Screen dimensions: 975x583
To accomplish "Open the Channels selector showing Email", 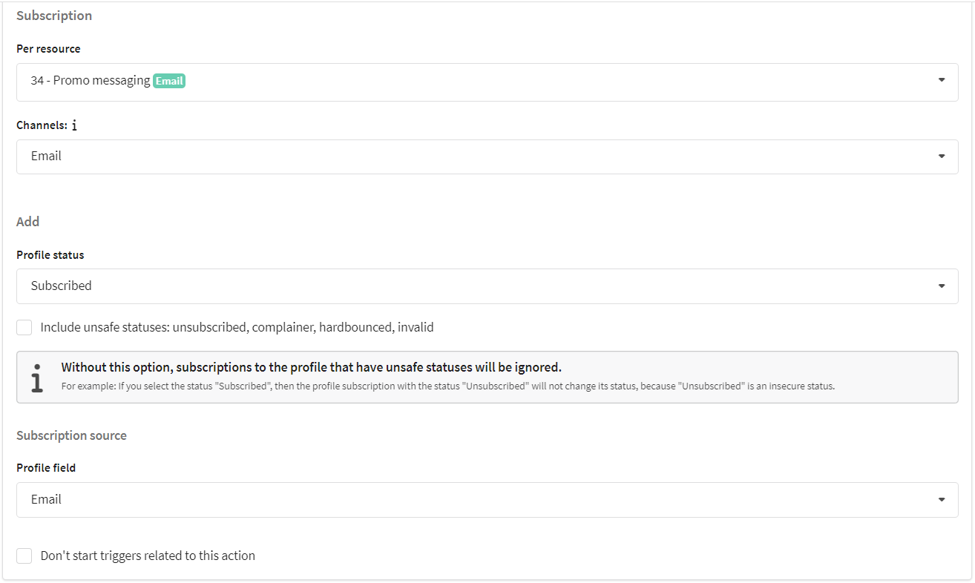I will coord(487,157).
